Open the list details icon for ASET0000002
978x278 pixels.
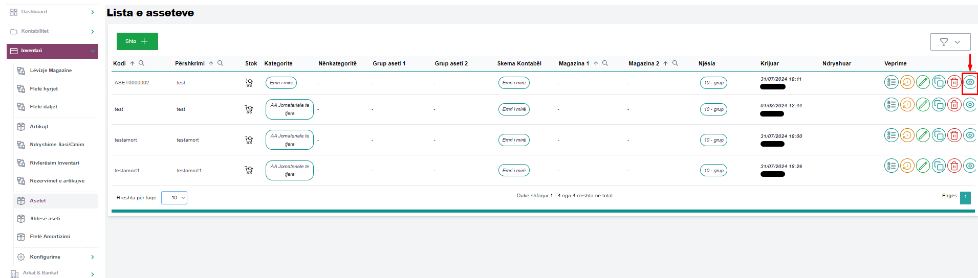[x=891, y=82]
